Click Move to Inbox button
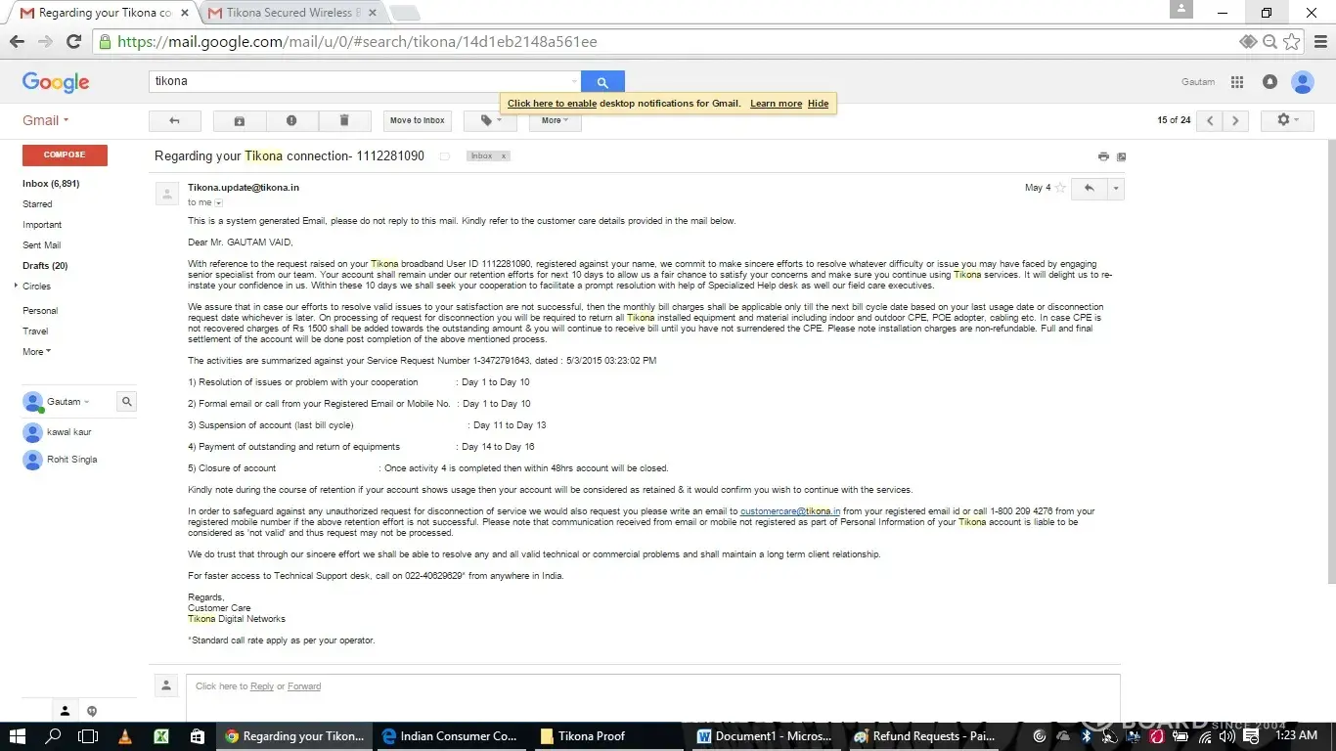 (x=418, y=120)
